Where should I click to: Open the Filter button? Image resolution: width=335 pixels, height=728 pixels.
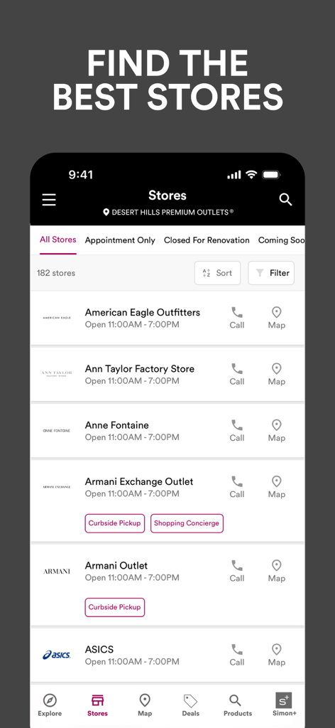tap(271, 273)
